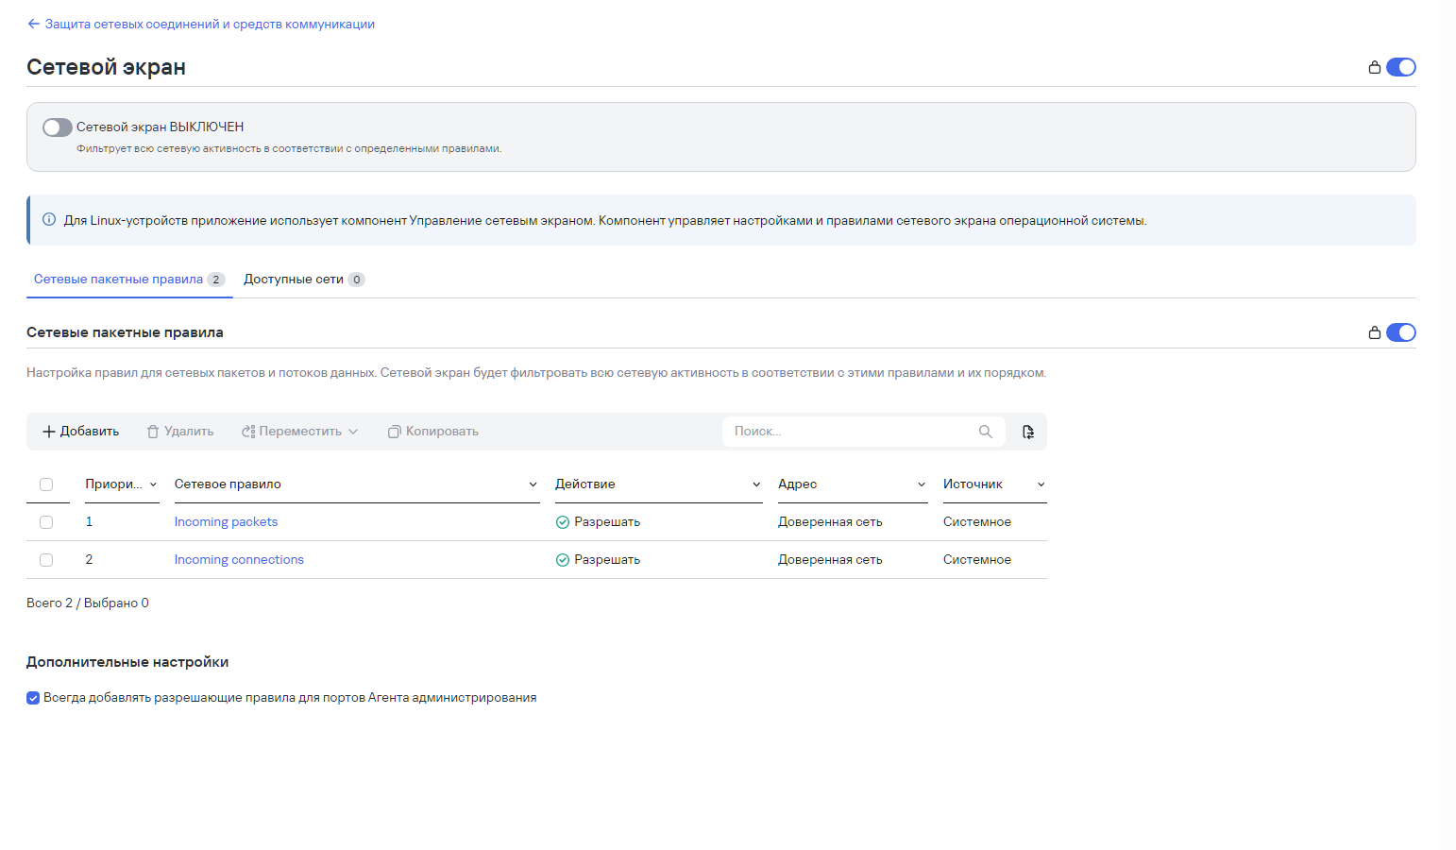Image resolution: width=1456 pixels, height=850 pixels.
Task: Switch to Доступные сети tab
Action: 304,280
